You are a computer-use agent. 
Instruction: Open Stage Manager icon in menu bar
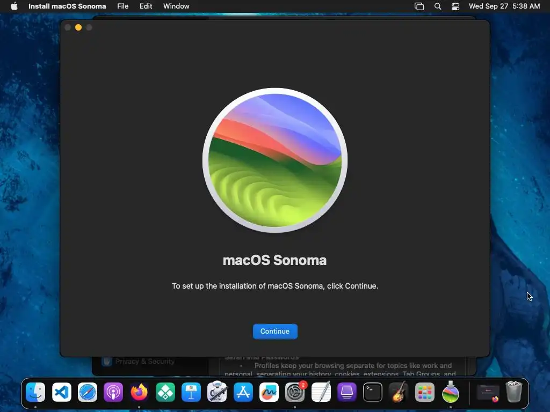pos(419,6)
